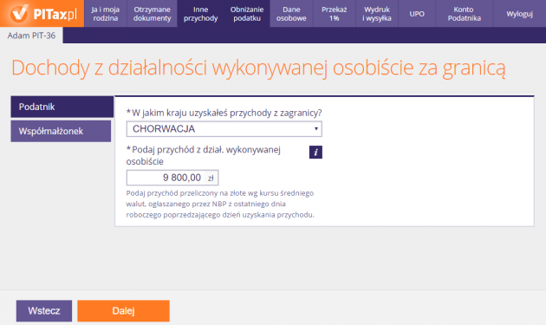546x325 pixels.
Task: Switch to 'Dane osobowe' section
Action: 291,14
